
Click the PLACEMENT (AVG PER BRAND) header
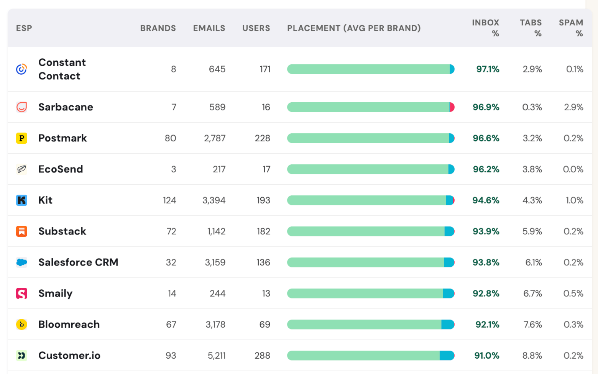tap(354, 28)
